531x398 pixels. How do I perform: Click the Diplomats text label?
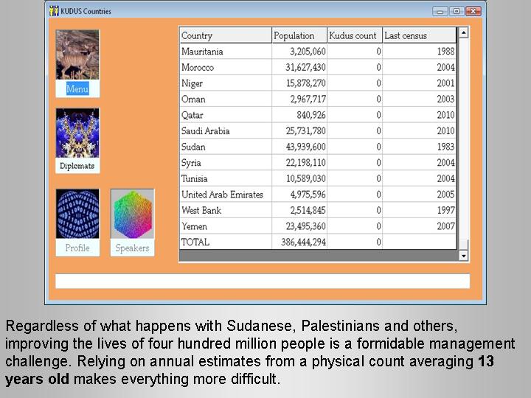[x=77, y=167]
